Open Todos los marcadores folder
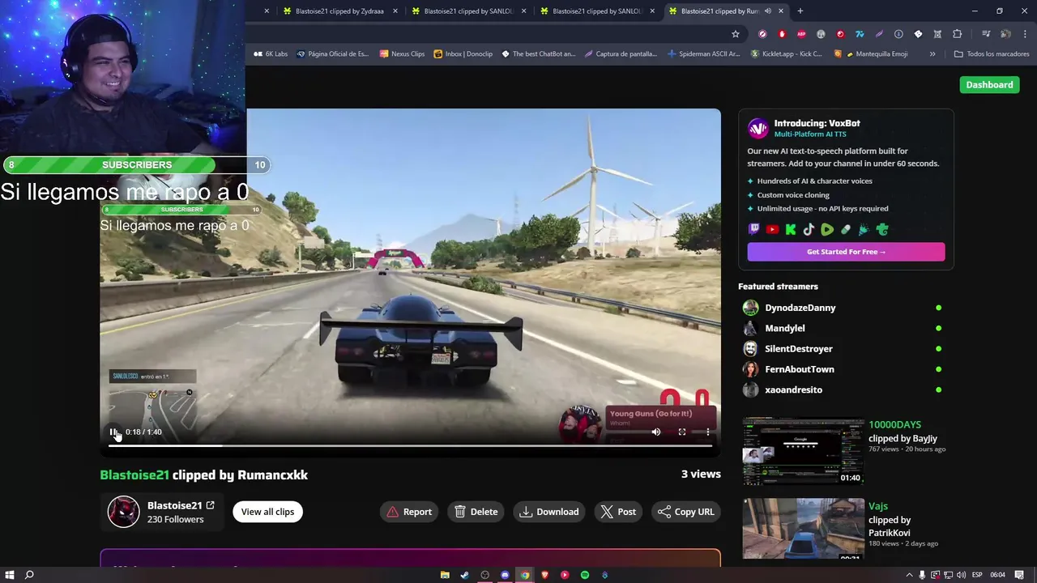The width and height of the screenshot is (1037, 583). click(992, 54)
